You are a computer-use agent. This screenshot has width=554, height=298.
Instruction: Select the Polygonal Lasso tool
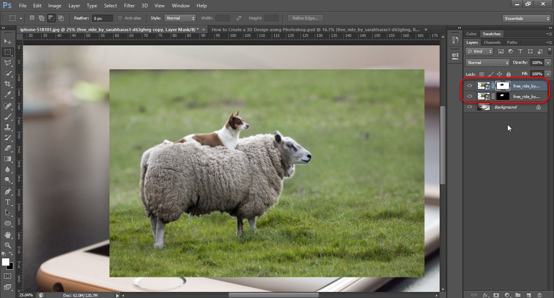point(8,63)
